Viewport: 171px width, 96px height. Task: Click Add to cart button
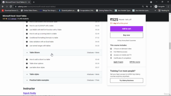(126, 29)
